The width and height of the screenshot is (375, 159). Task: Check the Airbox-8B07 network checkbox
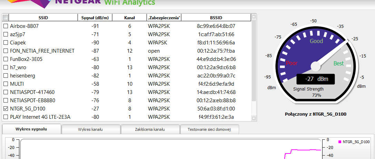(x=6, y=26)
